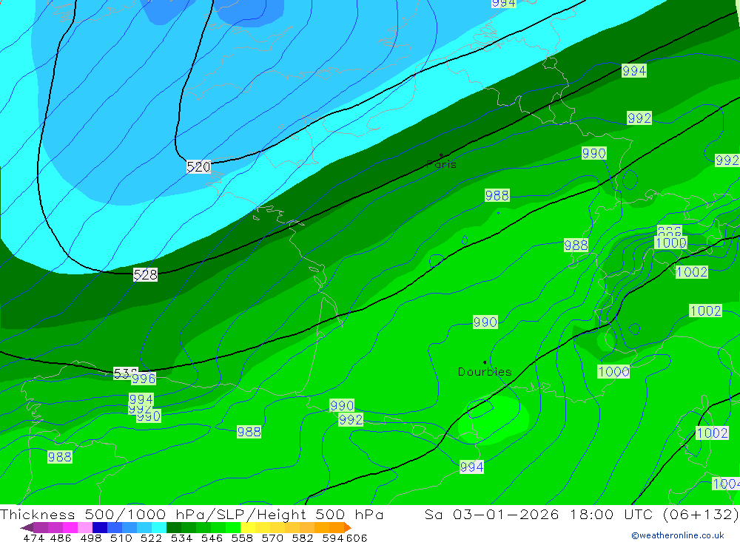Click the black dot marking Paris
The width and height of the screenshot is (740, 542).
tap(441, 155)
